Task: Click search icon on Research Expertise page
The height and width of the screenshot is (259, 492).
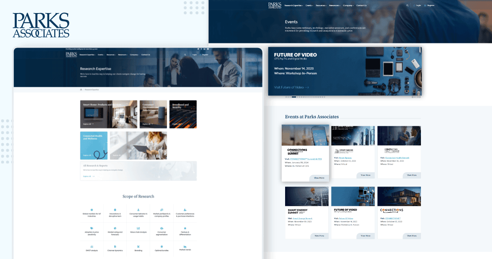Action: (x=185, y=55)
